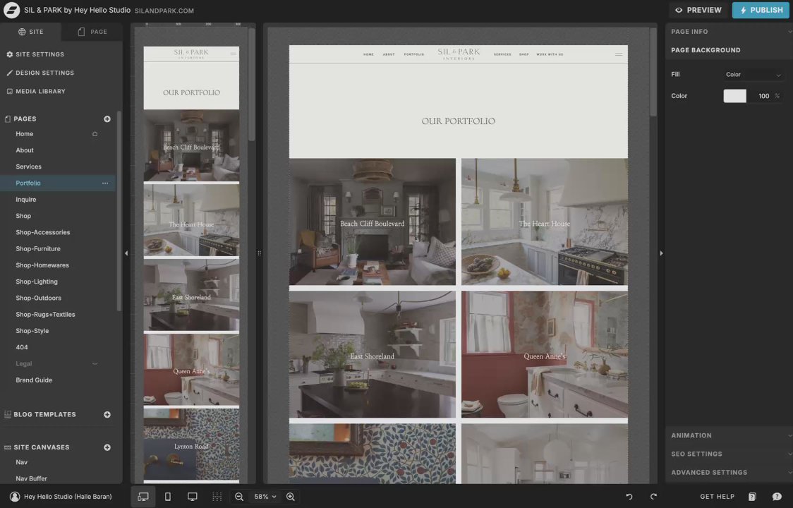Undo the last action

629,497
